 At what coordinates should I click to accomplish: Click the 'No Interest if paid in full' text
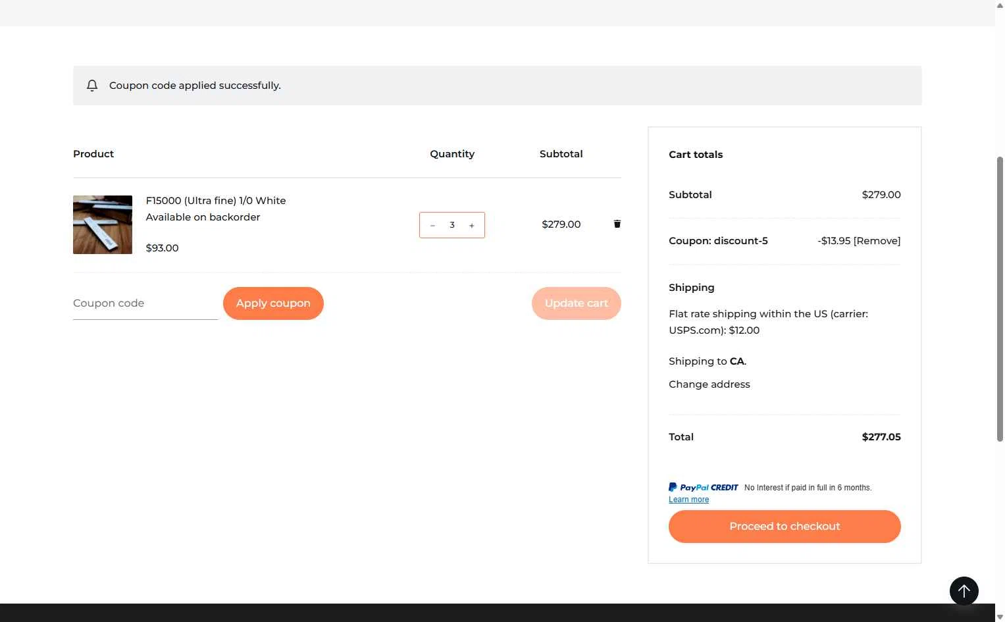[x=808, y=488]
